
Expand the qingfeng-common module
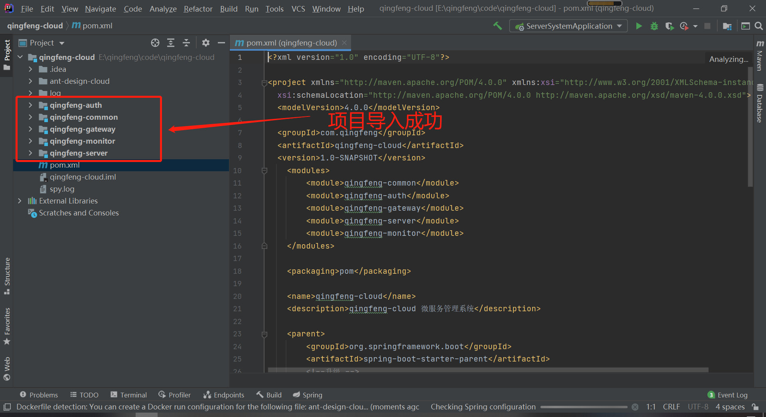click(x=30, y=117)
